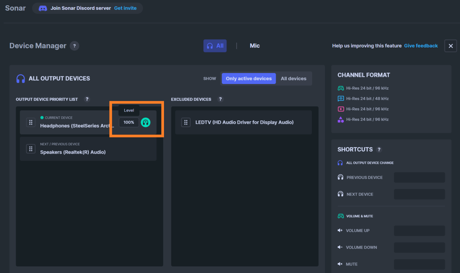Click the Discord icon in the top bar
This screenshot has width=460, height=273.
point(43,8)
